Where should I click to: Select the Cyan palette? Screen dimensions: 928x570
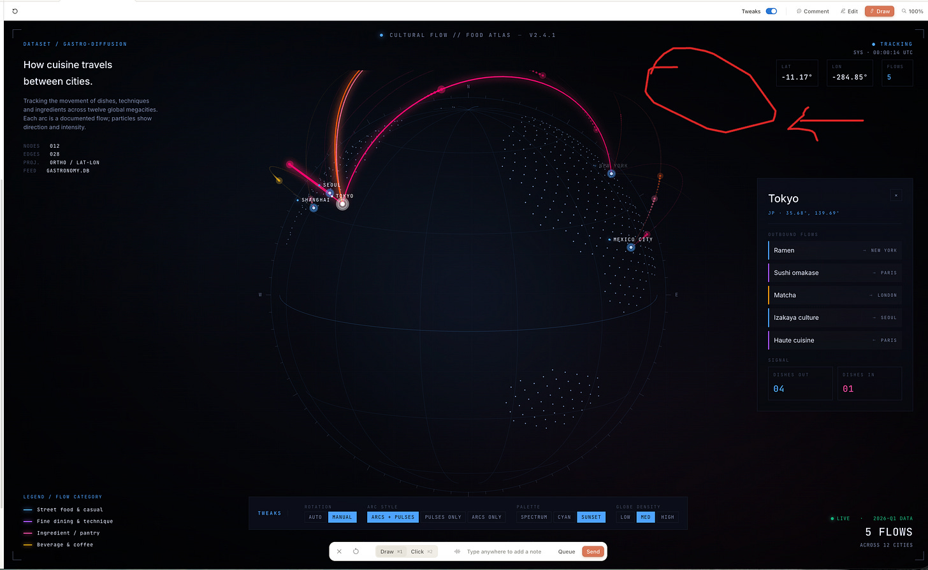[x=564, y=517]
